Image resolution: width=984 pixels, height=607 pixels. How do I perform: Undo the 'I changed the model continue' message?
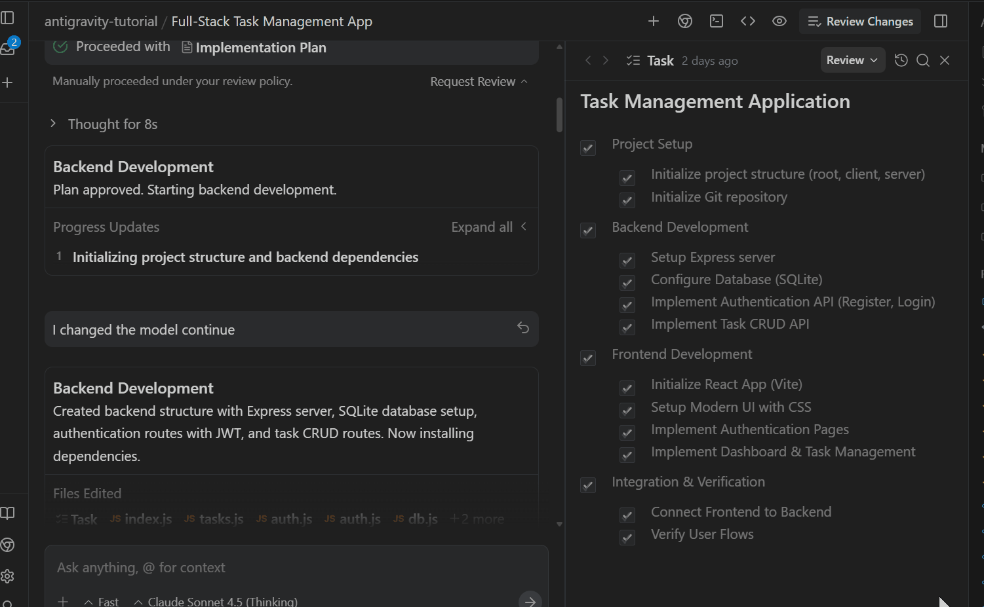522,328
